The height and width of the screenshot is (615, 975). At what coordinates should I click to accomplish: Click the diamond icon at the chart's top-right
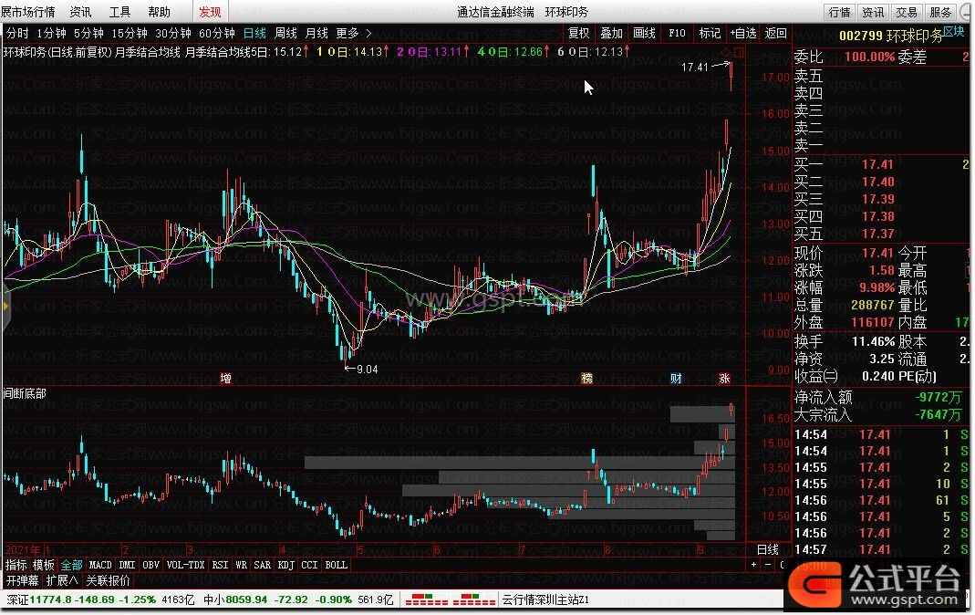(x=726, y=52)
